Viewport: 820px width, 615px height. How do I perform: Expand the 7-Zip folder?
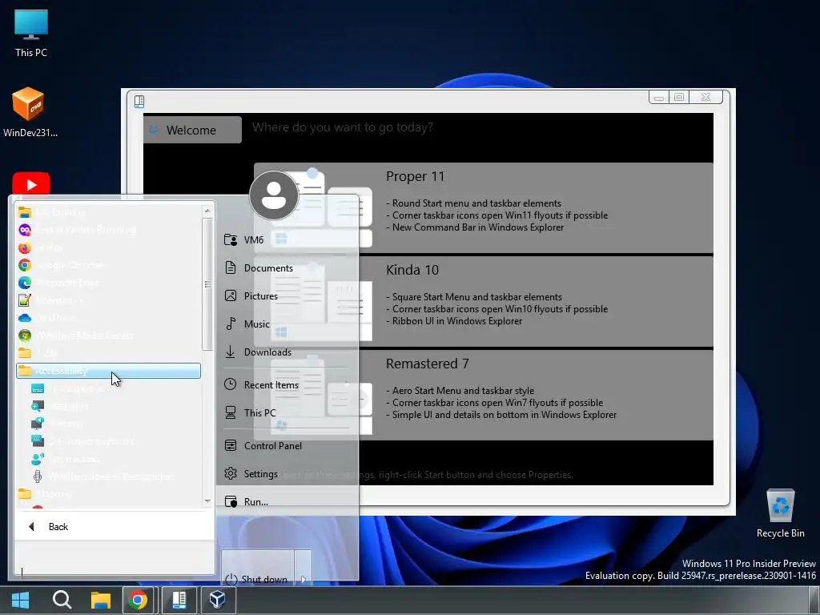tap(108, 353)
